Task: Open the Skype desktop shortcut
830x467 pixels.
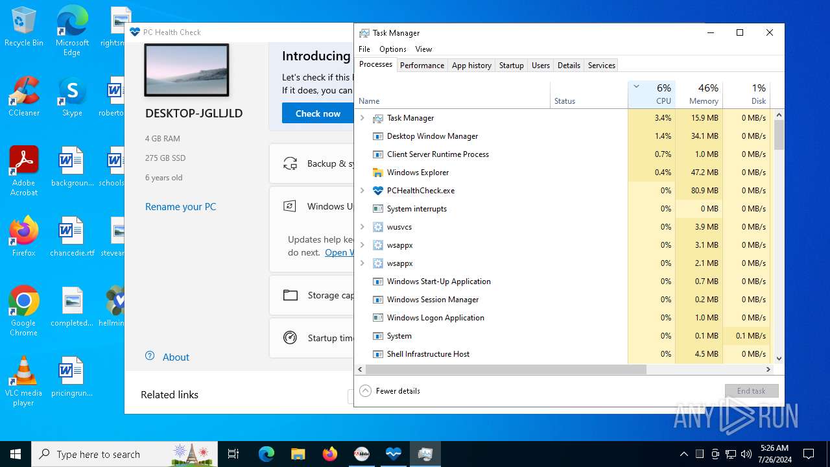Action: tap(72, 97)
